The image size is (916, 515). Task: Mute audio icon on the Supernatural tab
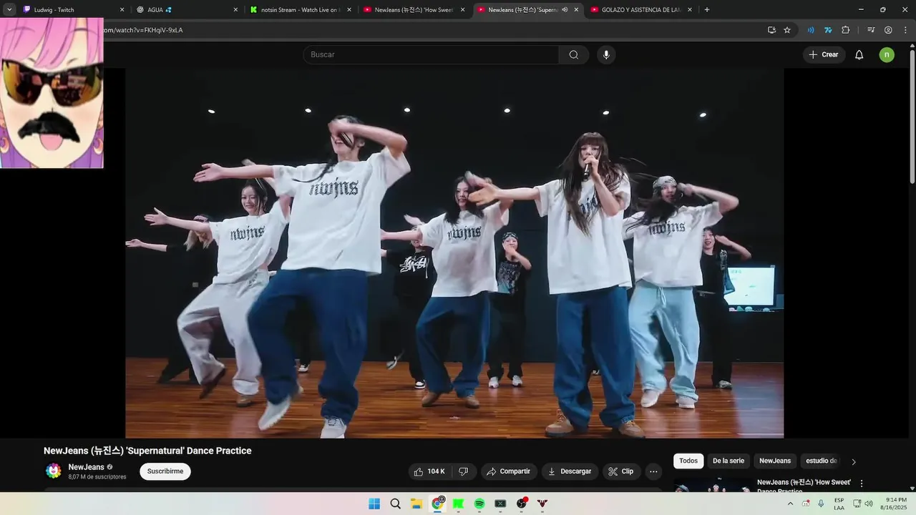[x=565, y=10]
